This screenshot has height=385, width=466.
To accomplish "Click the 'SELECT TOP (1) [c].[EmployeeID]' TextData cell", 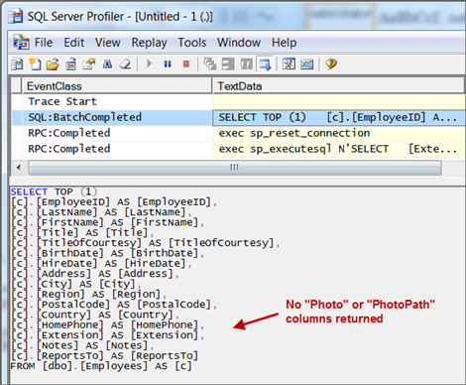I will (x=339, y=118).
